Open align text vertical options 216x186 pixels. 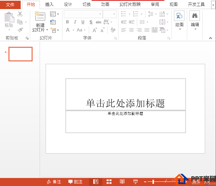tap(164, 22)
